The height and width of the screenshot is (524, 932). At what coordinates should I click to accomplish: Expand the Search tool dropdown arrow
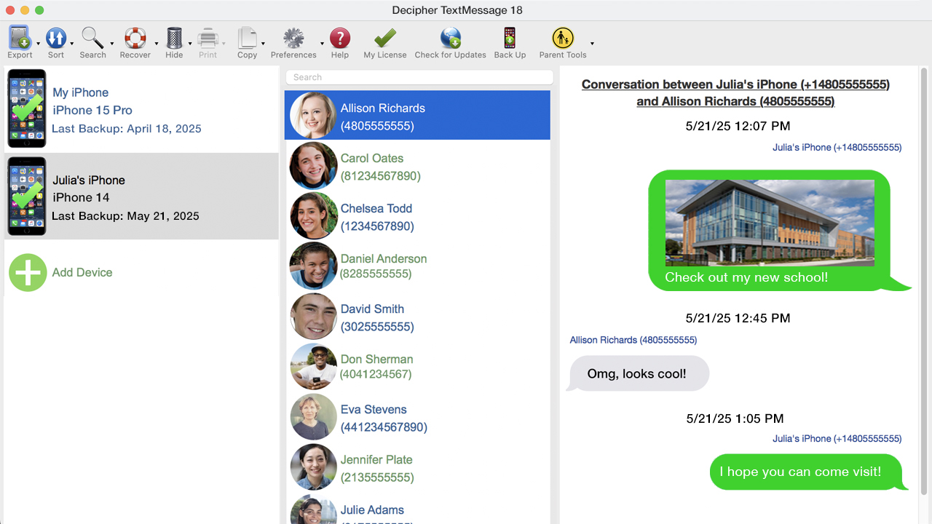(x=112, y=44)
